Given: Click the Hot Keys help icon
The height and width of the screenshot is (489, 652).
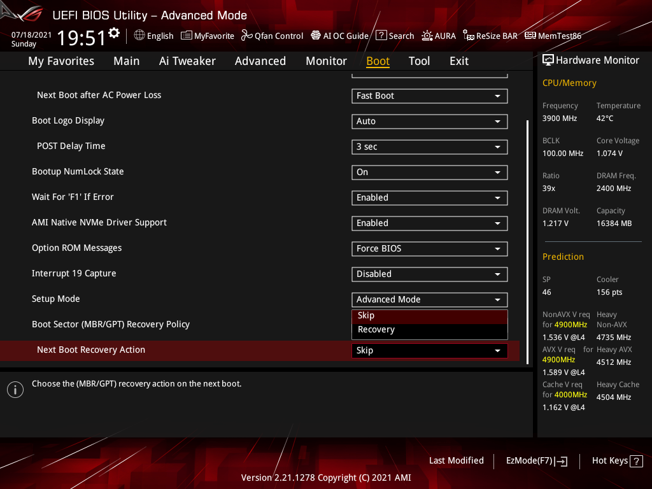Looking at the screenshot, I should point(635,460).
